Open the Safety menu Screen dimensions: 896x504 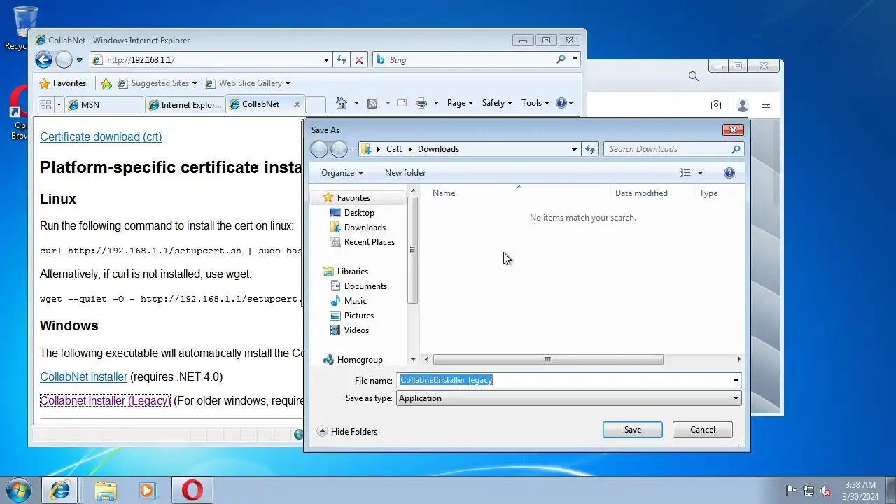point(497,103)
